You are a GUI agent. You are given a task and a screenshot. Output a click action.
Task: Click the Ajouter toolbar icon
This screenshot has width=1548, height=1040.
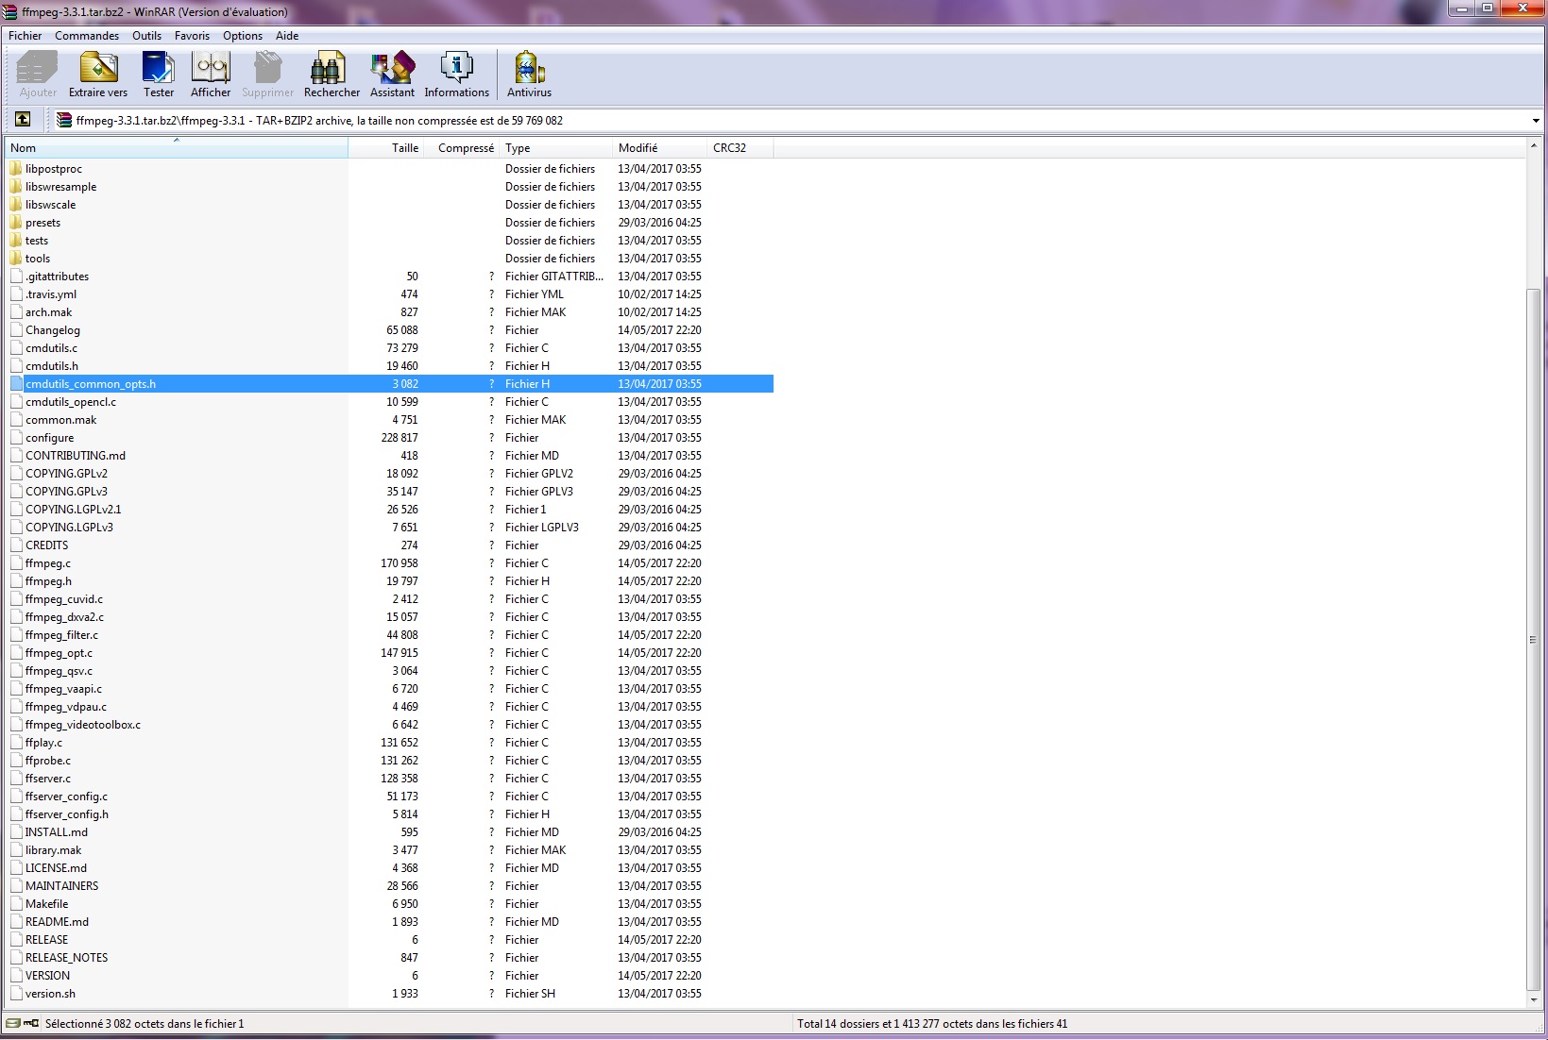tap(38, 68)
